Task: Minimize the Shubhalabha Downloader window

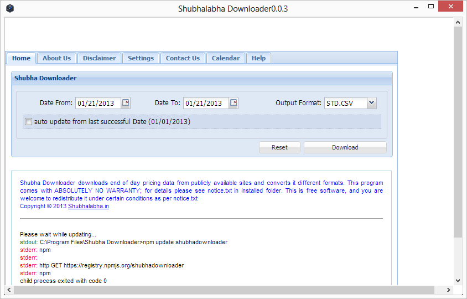Action: coord(416,7)
